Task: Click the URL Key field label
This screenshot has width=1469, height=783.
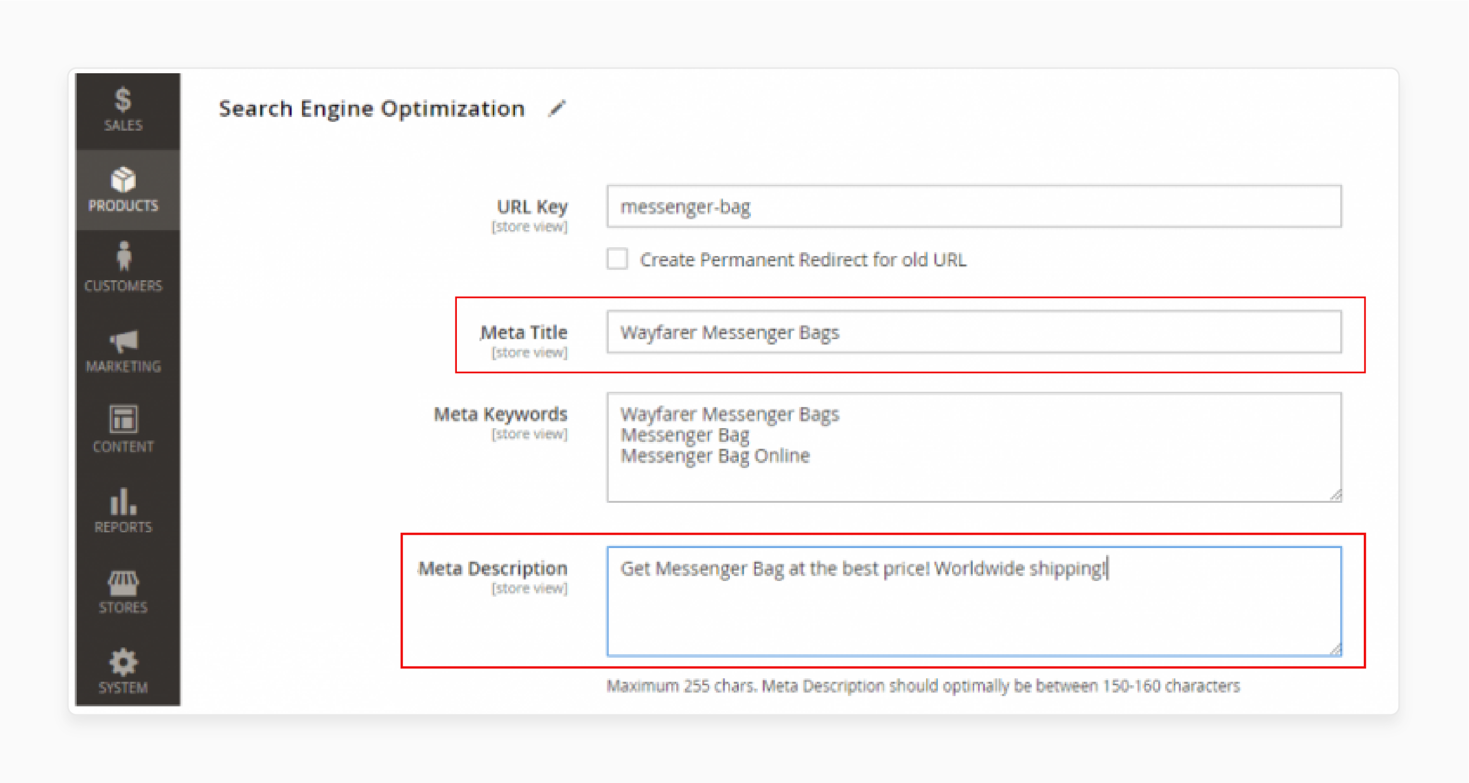Action: [x=532, y=206]
